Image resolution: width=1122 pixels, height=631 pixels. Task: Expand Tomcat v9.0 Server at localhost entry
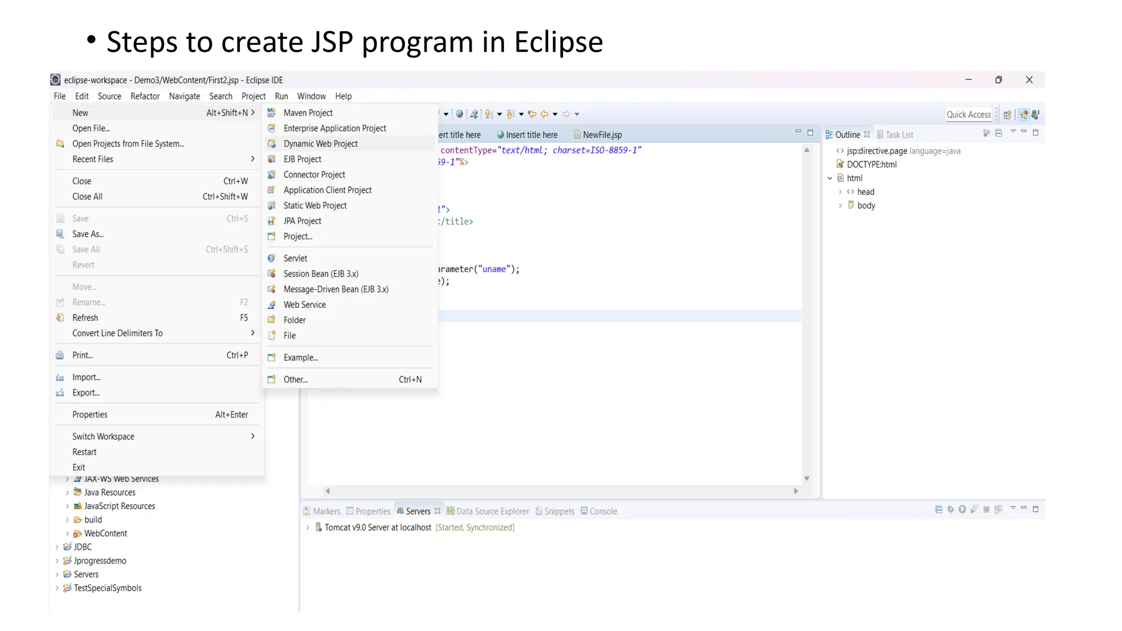click(307, 527)
